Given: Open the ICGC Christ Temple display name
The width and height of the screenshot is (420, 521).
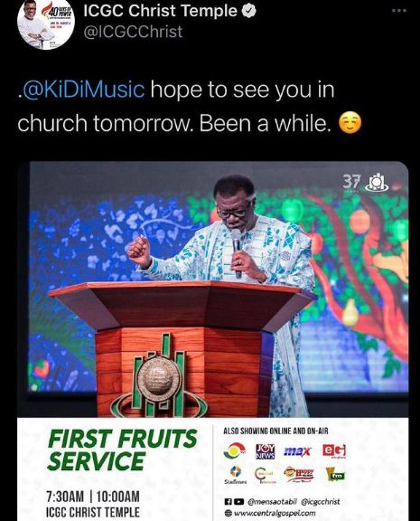Looking at the screenshot, I should 160,11.
